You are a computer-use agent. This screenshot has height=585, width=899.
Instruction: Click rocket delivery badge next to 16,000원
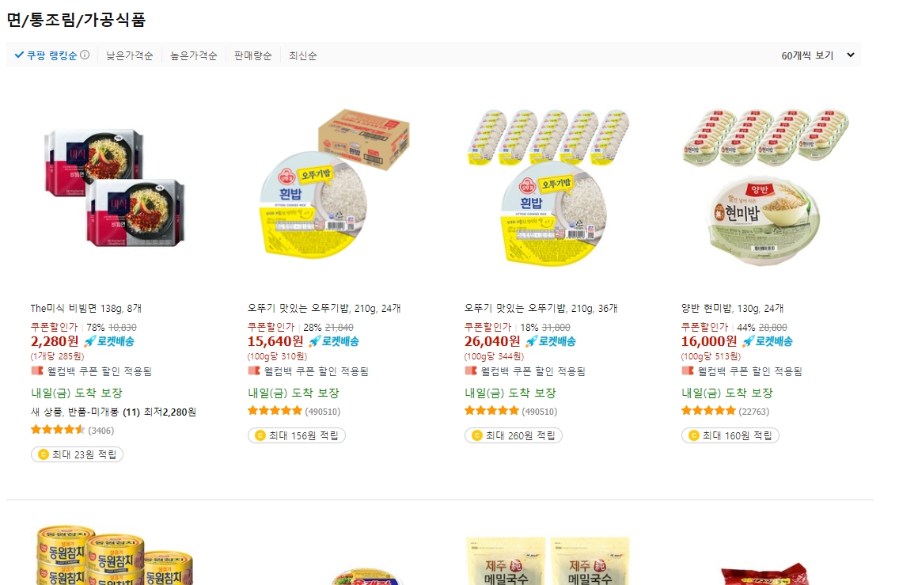point(767,341)
